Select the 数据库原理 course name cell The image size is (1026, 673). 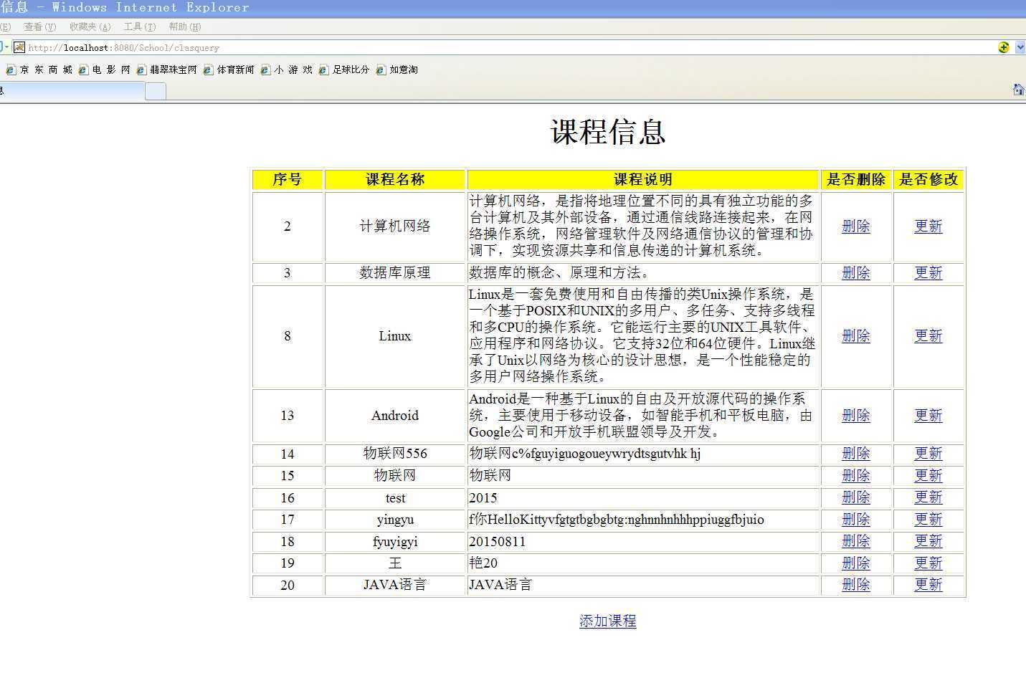[395, 273]
